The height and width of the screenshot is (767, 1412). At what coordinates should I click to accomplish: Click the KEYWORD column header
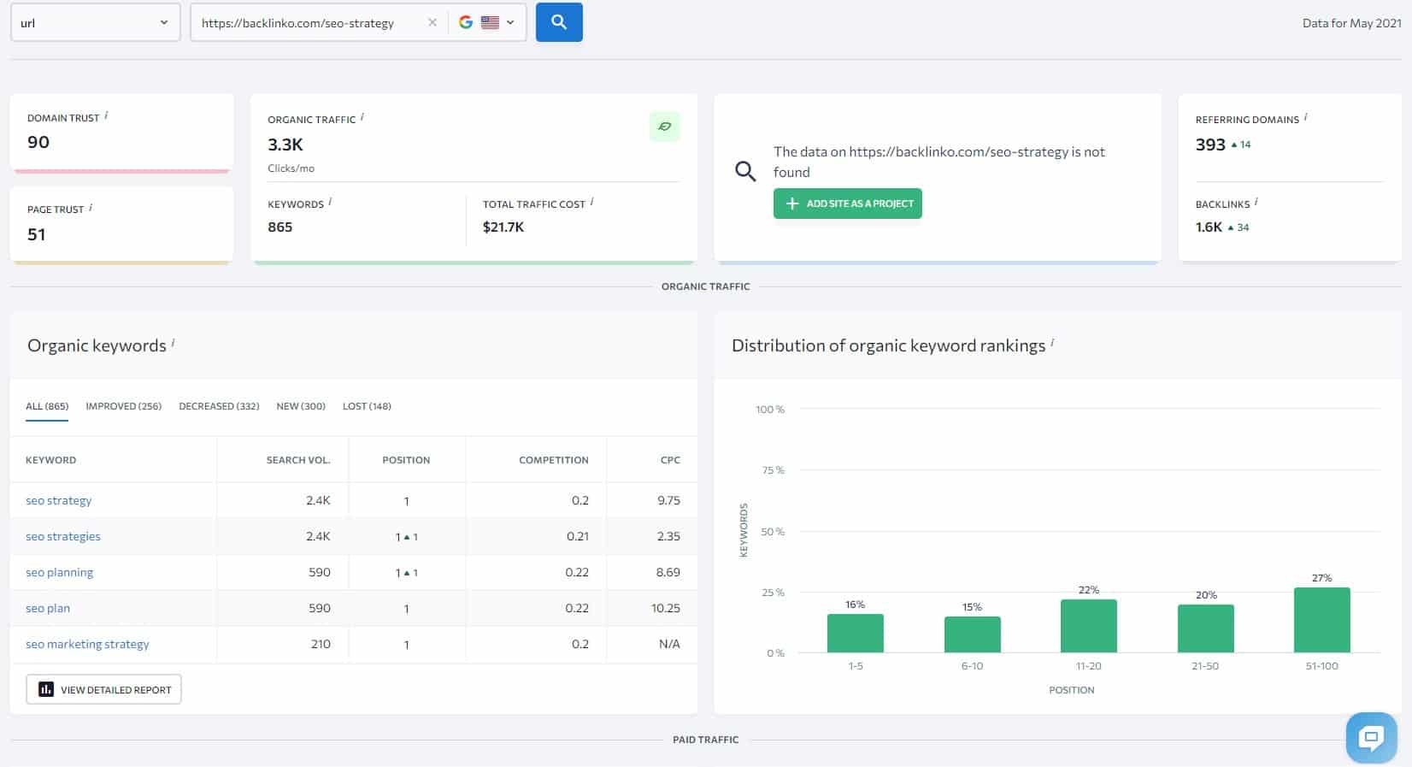coord(51,460)
